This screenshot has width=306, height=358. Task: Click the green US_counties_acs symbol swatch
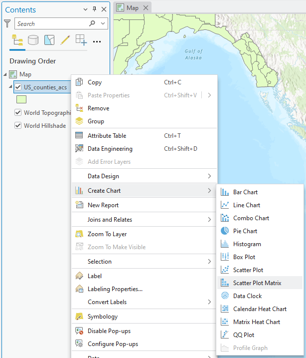(x=21, y=100)
